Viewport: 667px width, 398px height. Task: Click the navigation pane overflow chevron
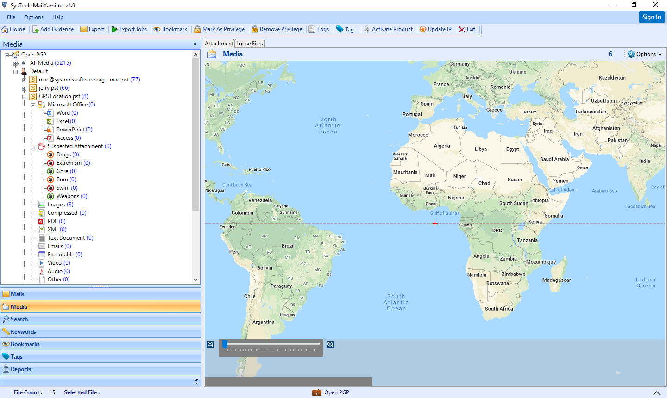point(196,381)
